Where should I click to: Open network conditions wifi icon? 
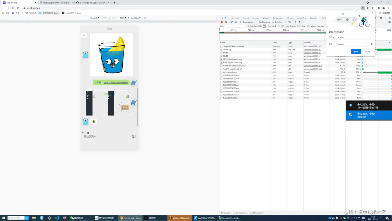coord(290,22)
